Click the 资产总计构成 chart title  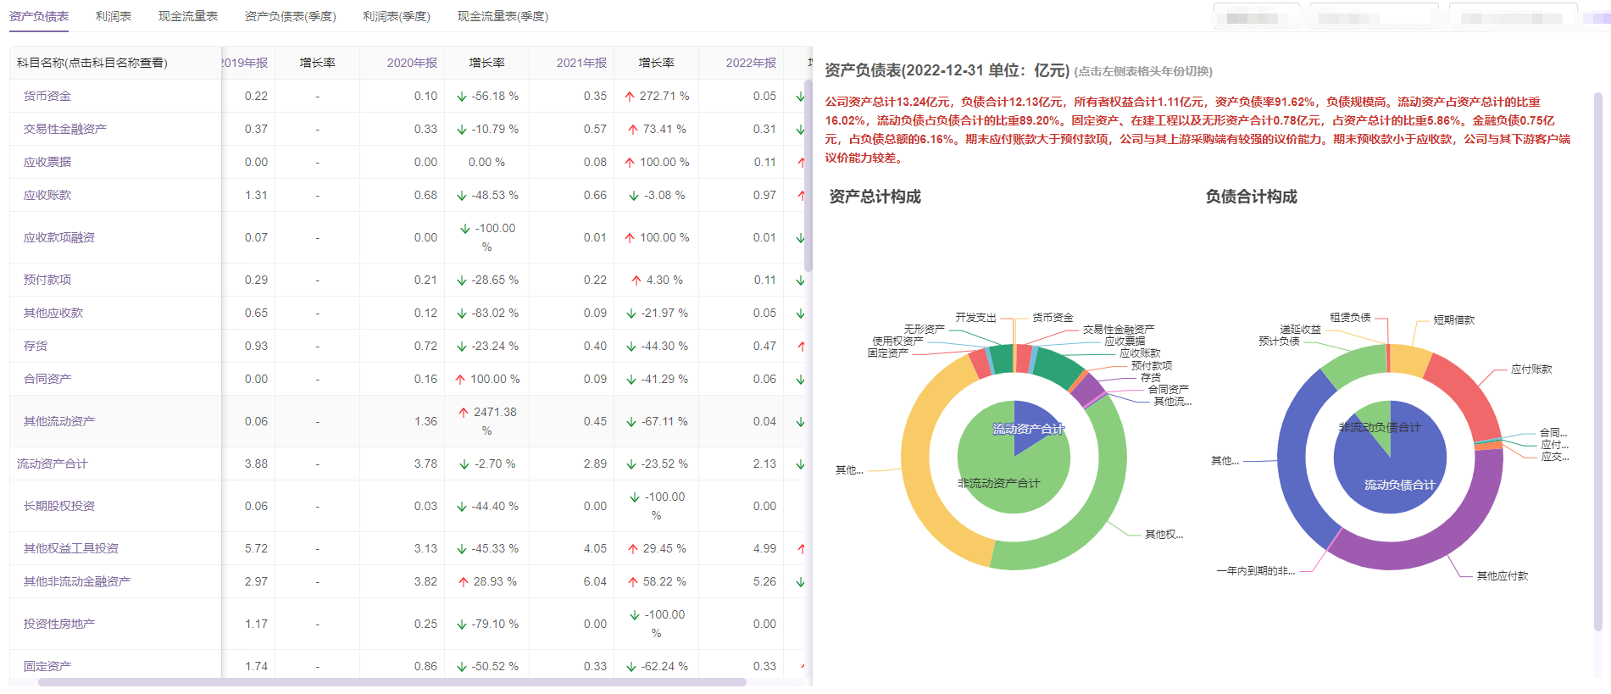pos(875,197)
